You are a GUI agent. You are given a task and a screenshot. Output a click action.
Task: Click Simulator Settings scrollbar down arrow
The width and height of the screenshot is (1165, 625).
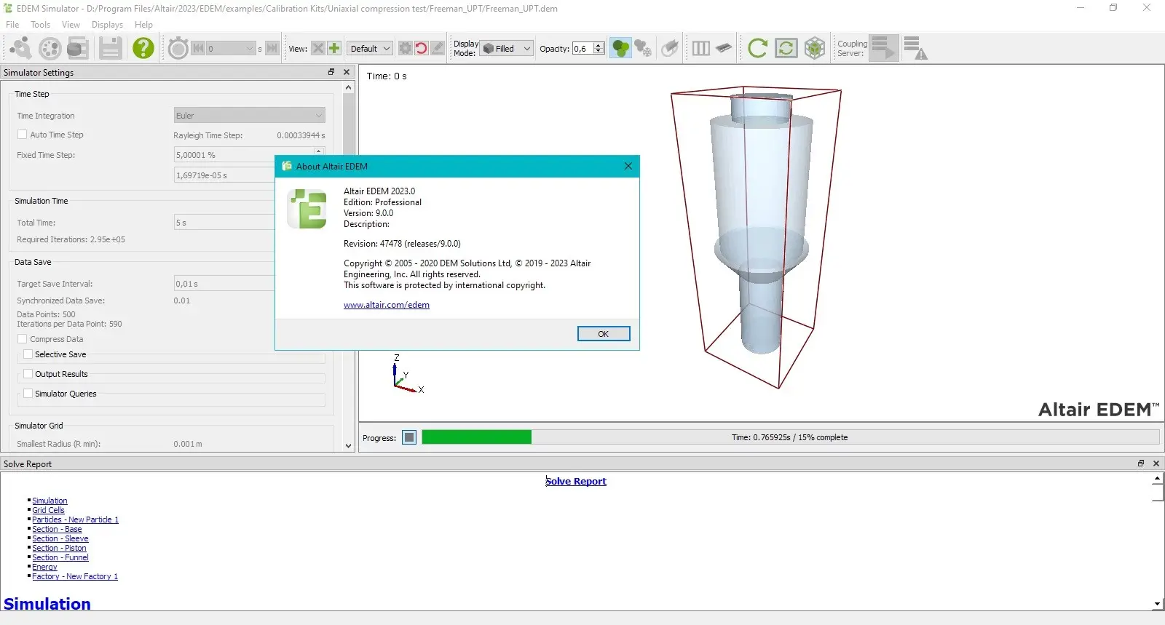(348, 445)
